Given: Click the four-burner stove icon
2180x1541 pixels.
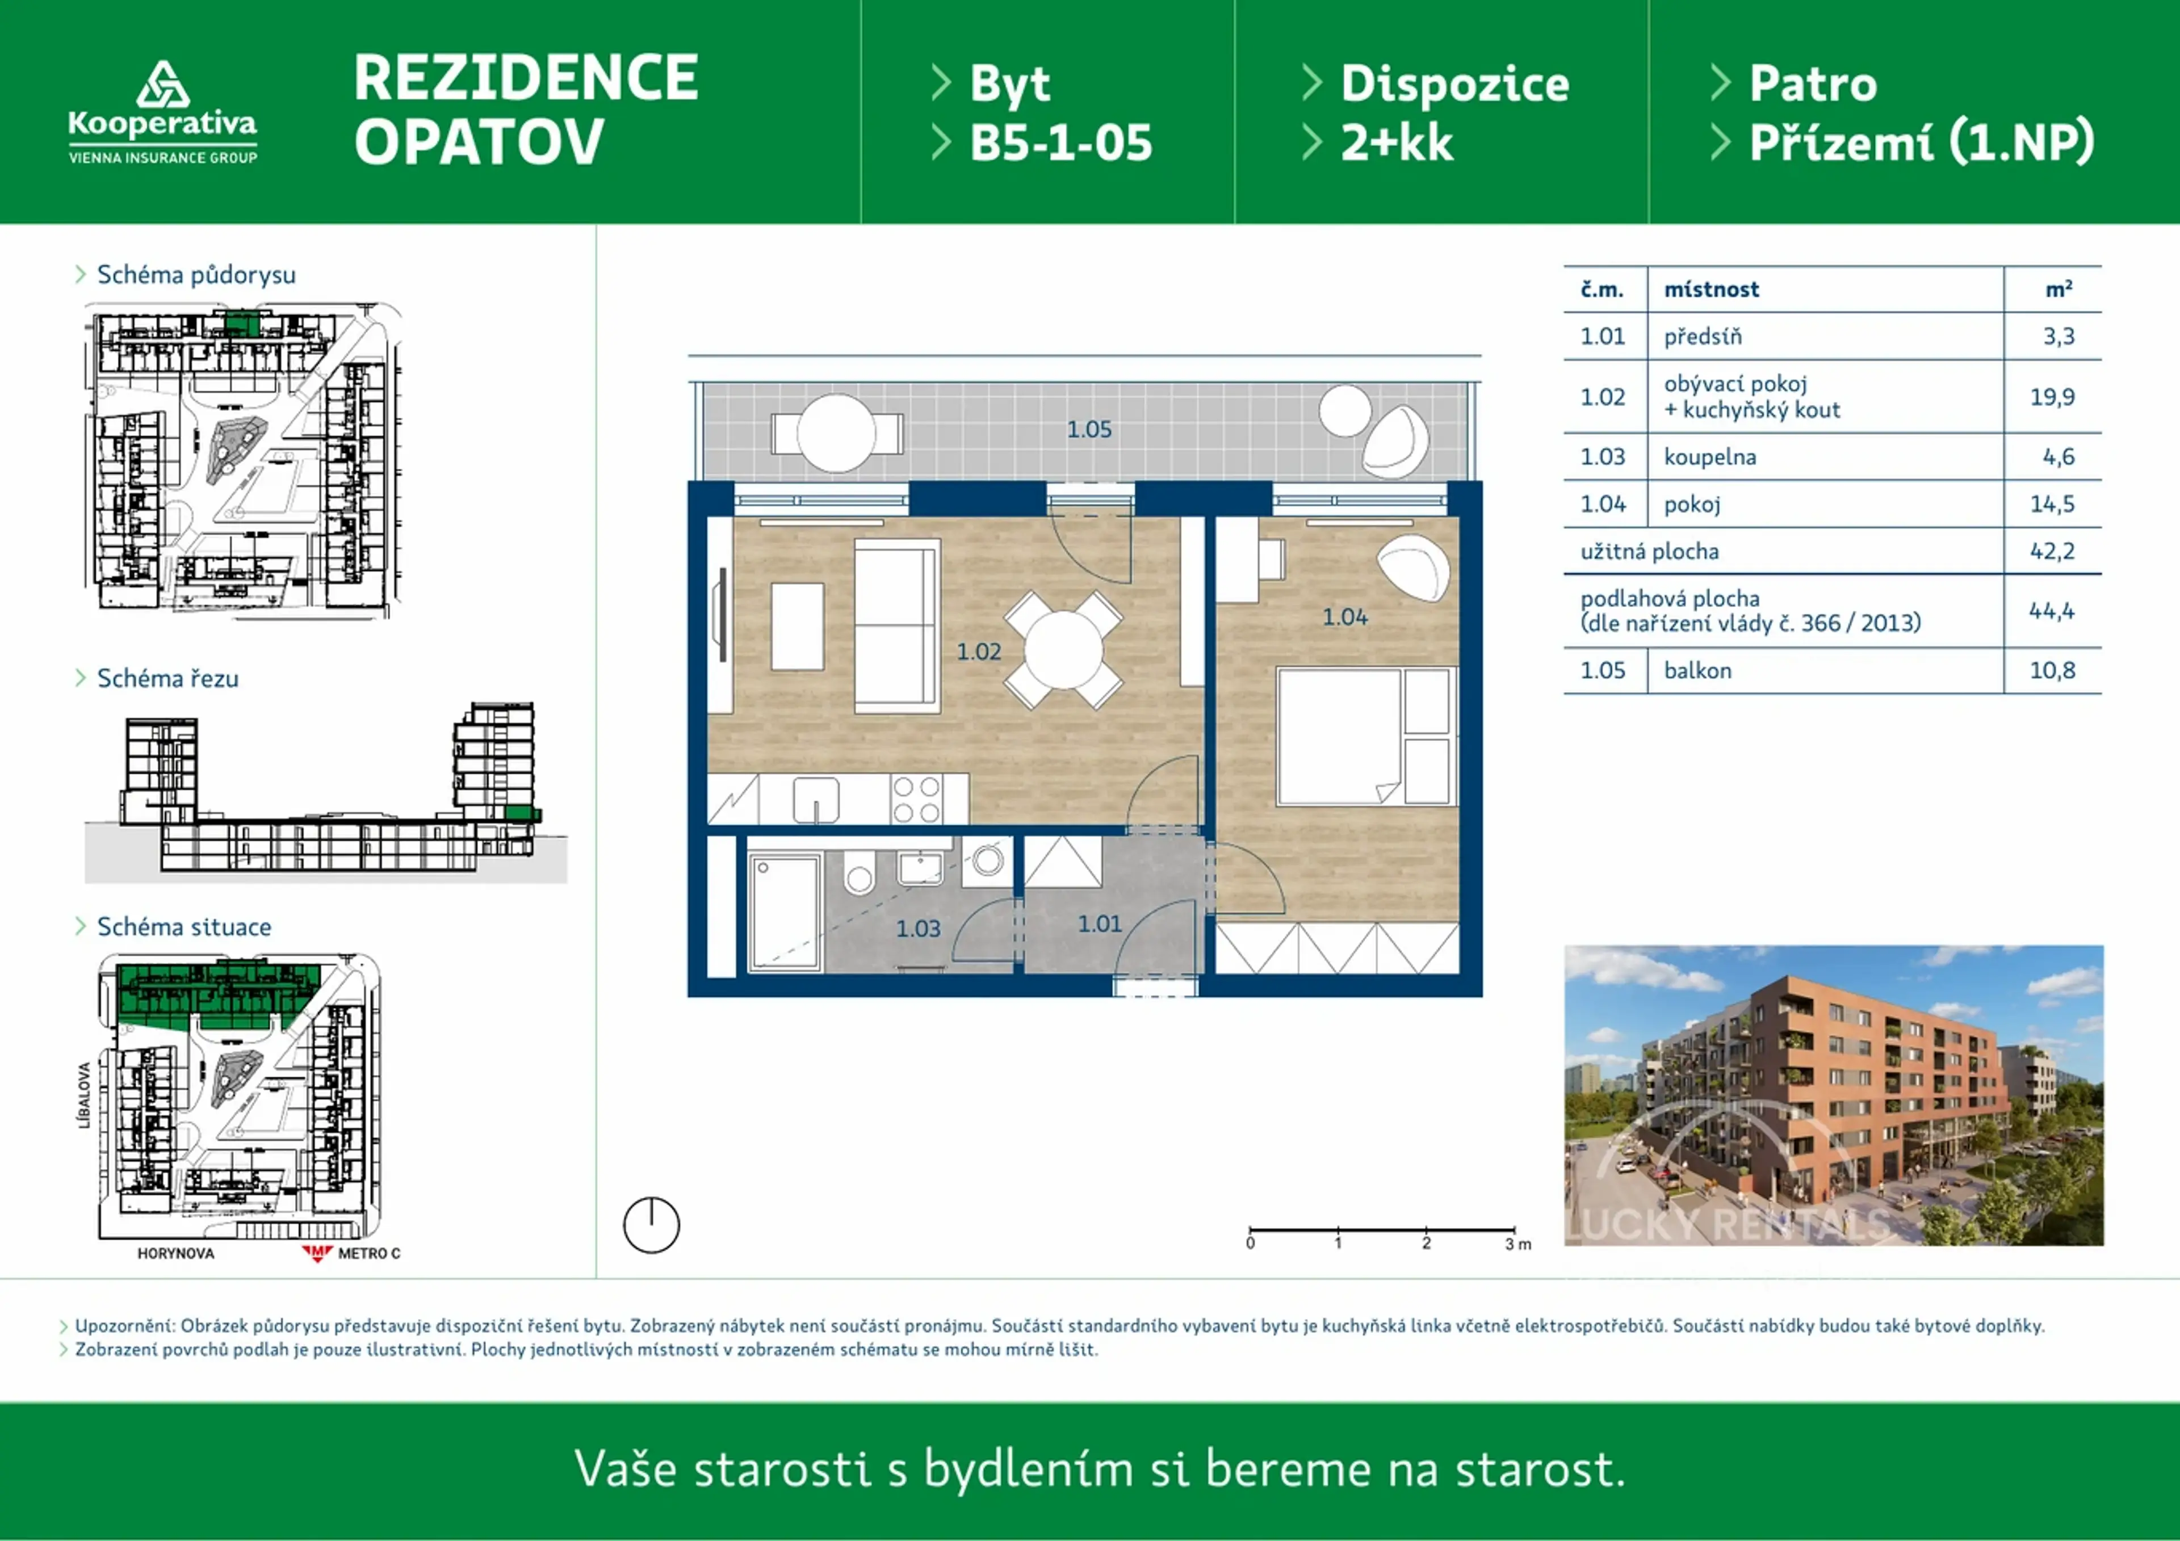Looking at the screenshot, I should (x=917, y=800).
